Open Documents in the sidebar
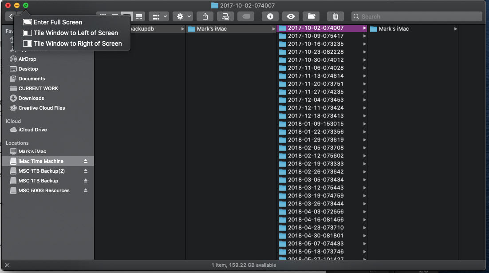489x273 pixels. coord(32,79)
